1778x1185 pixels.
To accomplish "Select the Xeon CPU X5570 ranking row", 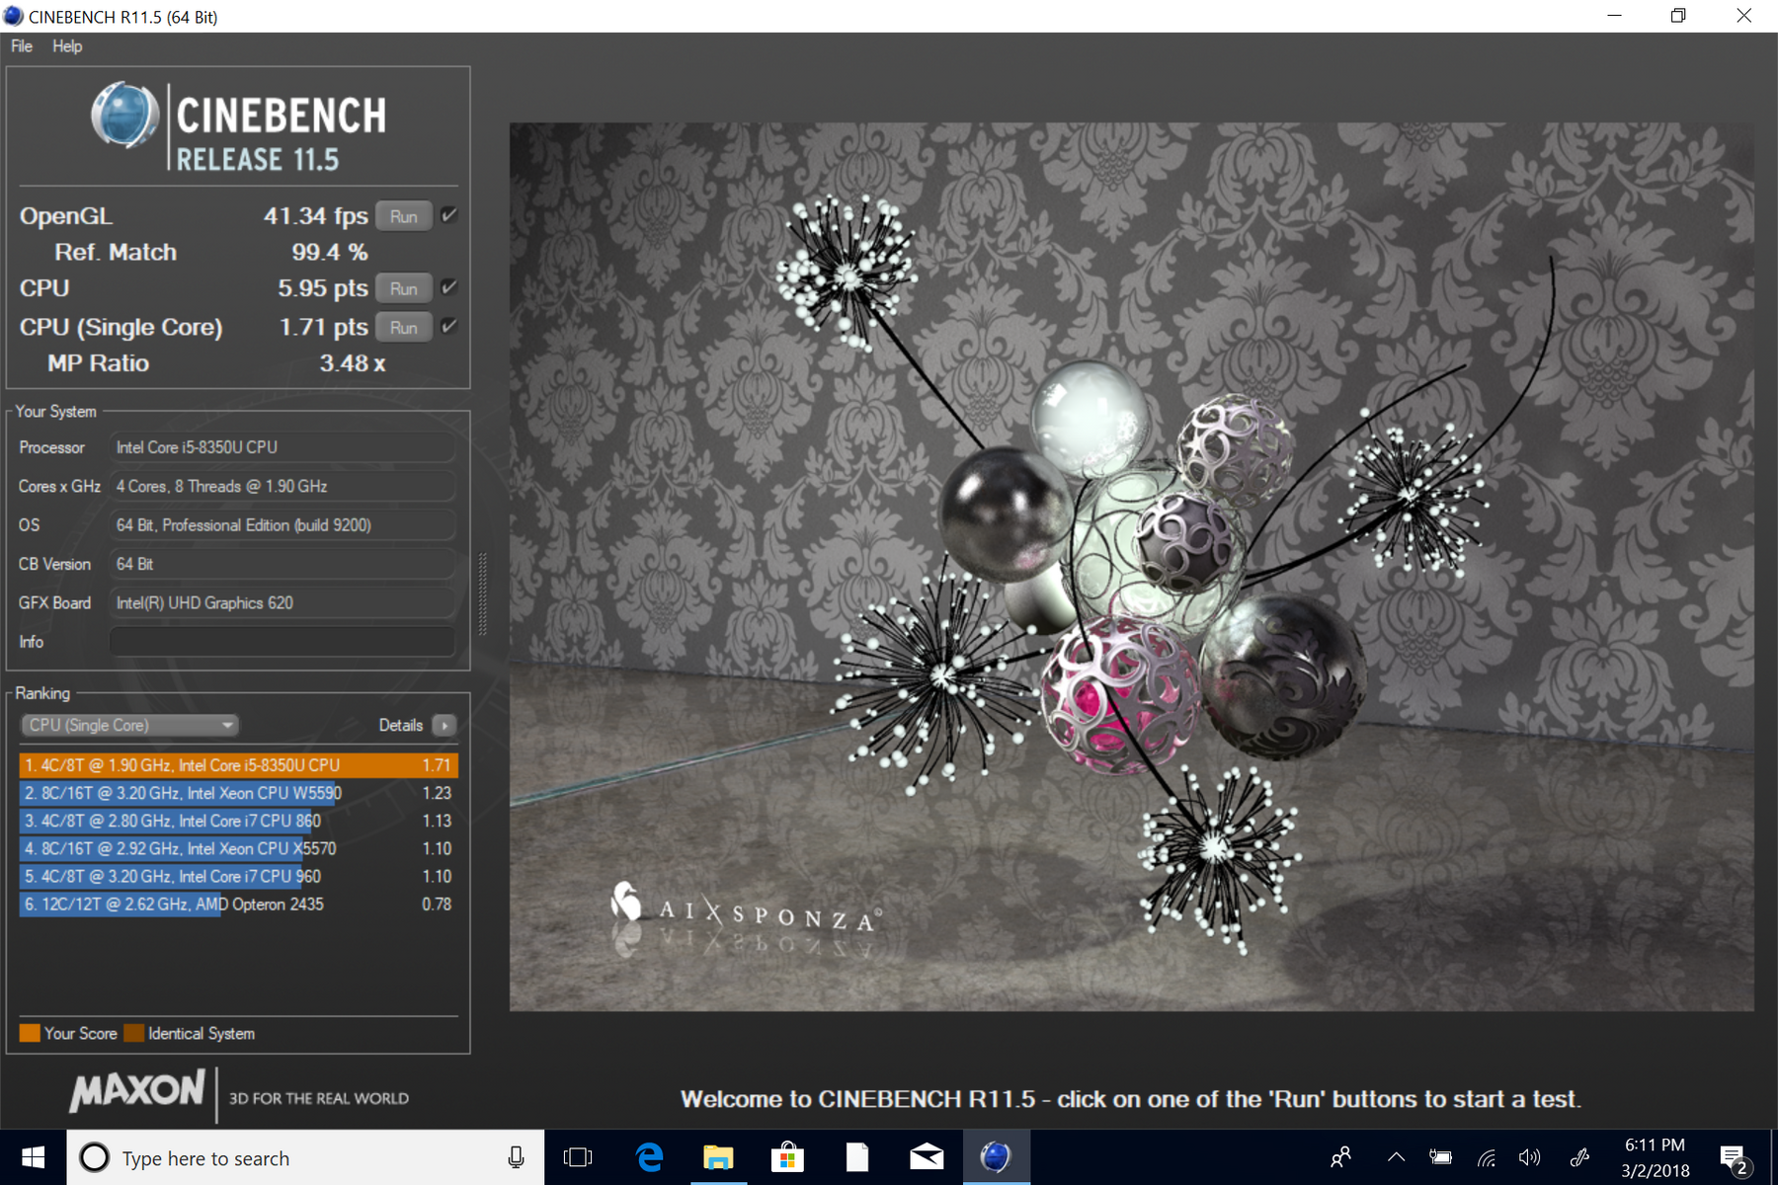I will click(x=238, y=848).
